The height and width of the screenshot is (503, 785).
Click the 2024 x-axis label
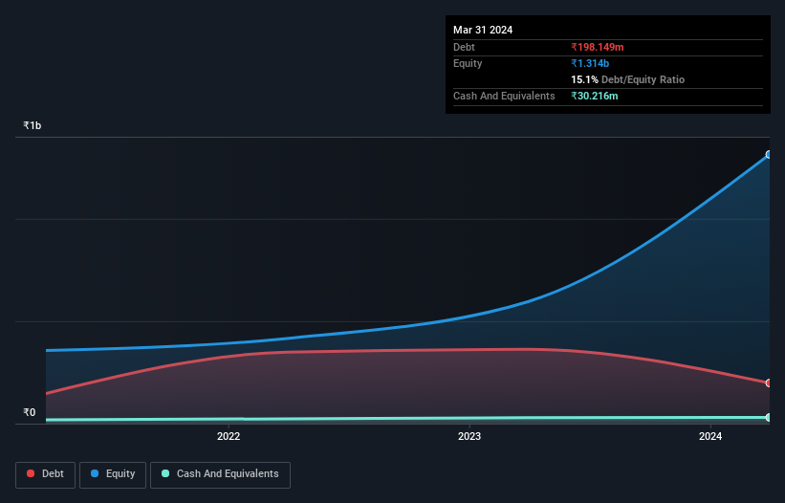tap(710, 436)
